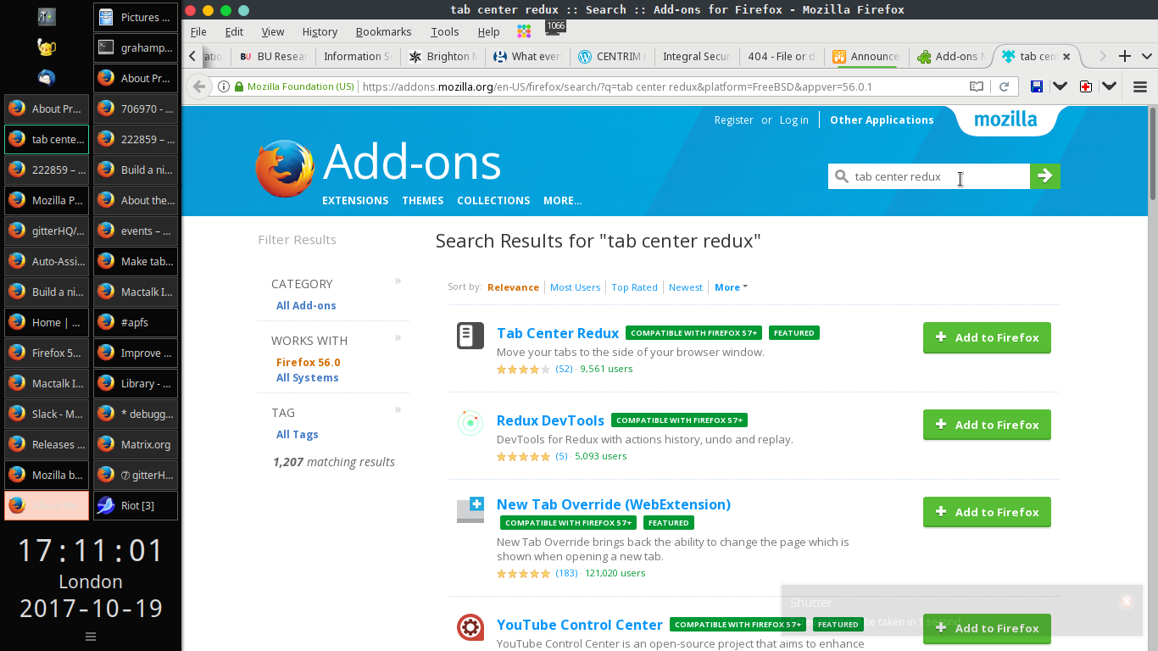The width and height of the screenshot is (1158, 651).
Task: Expand the MORE... navigation menu
Action: pos(563,201)
